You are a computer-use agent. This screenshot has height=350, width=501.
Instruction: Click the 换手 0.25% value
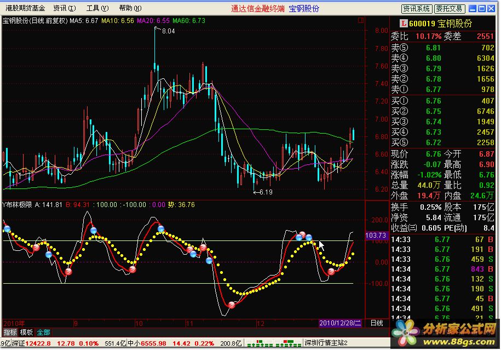[431, 207]
